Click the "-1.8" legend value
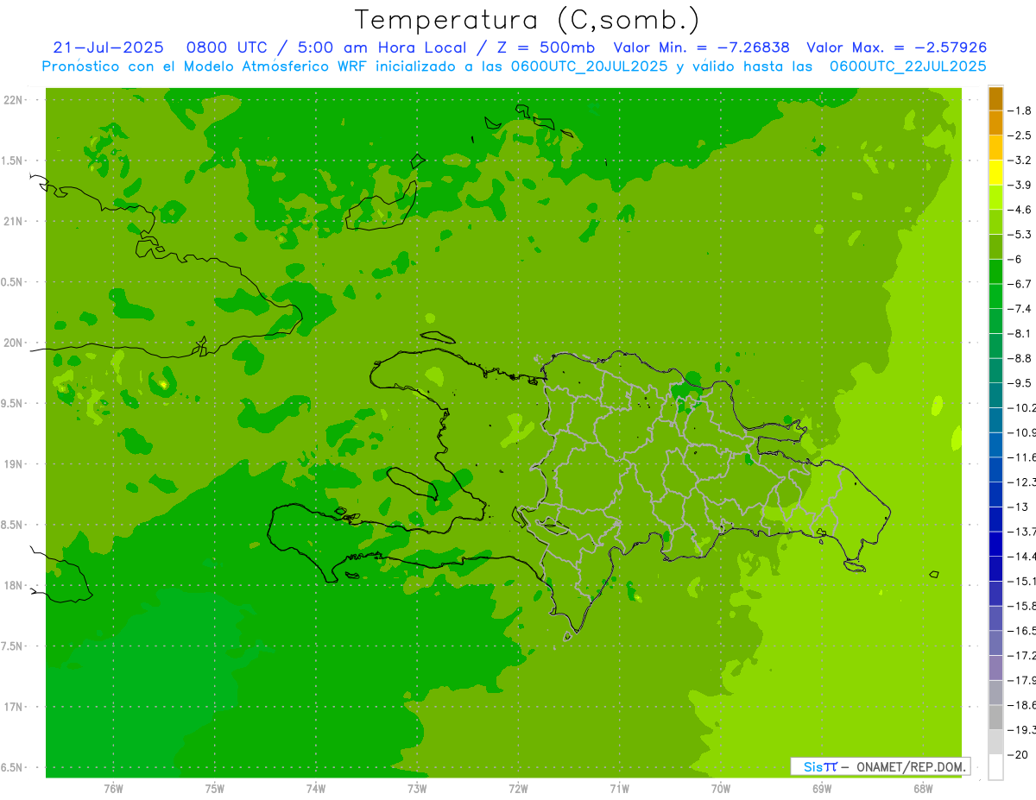This screenshot has height=800, width=1036. (1020, 110)
